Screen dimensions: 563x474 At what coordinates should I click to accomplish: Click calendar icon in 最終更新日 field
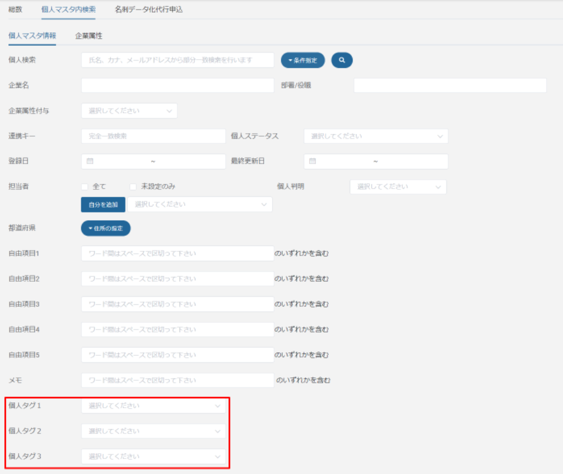[313, 161]
